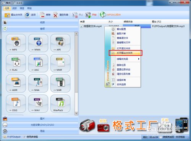The width and height of the screenshot is (191, 141).
Task: Click the green globe WPS toolbar icon
Action: tap(103, 15)
